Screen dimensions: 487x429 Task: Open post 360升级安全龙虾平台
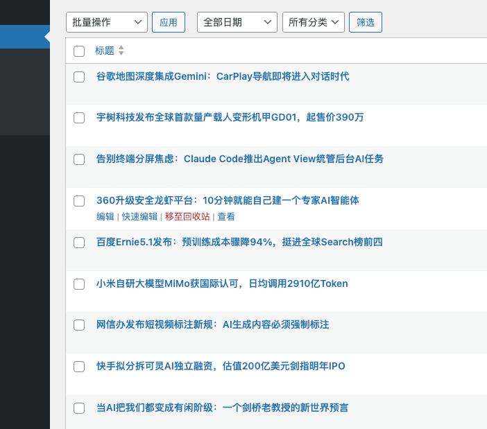pyautogui.click(x=228, y=200)
